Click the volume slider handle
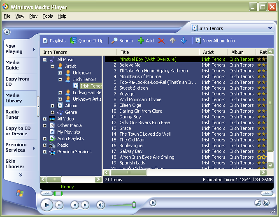This screenshot has height=217, width=279. pos(134,205)
